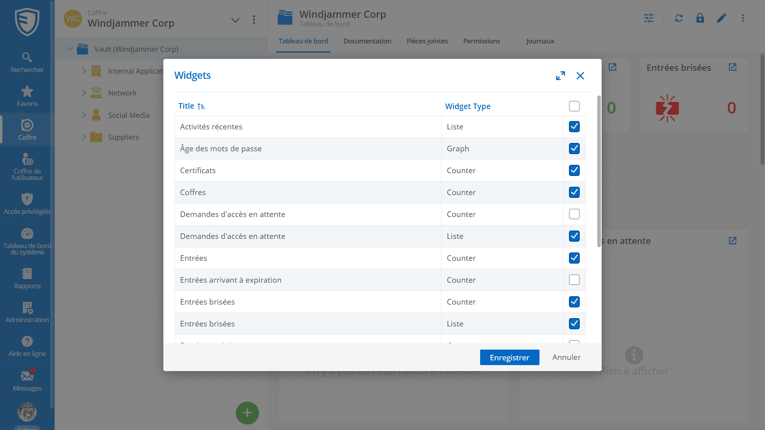Switch to the Documentation tab
765x430 pixels.
tap(367, 41)
